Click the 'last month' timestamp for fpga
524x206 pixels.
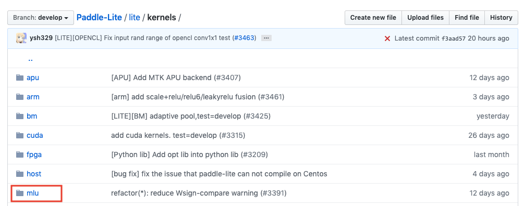pos(492,154)
